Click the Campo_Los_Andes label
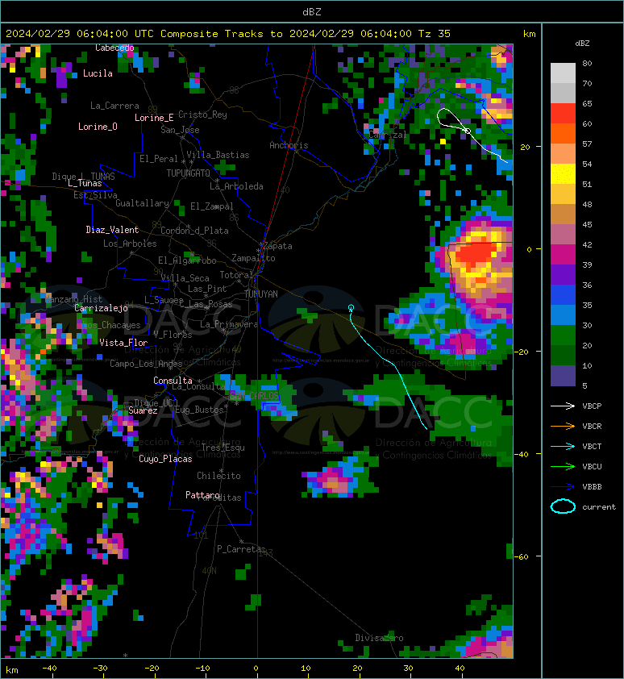The image size is (624, 679). point(146,364)
